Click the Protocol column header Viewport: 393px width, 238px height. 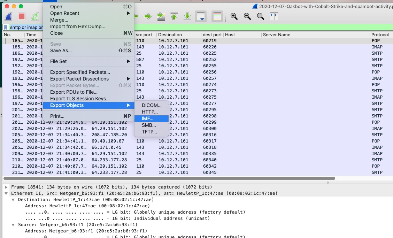coord(381,35)
